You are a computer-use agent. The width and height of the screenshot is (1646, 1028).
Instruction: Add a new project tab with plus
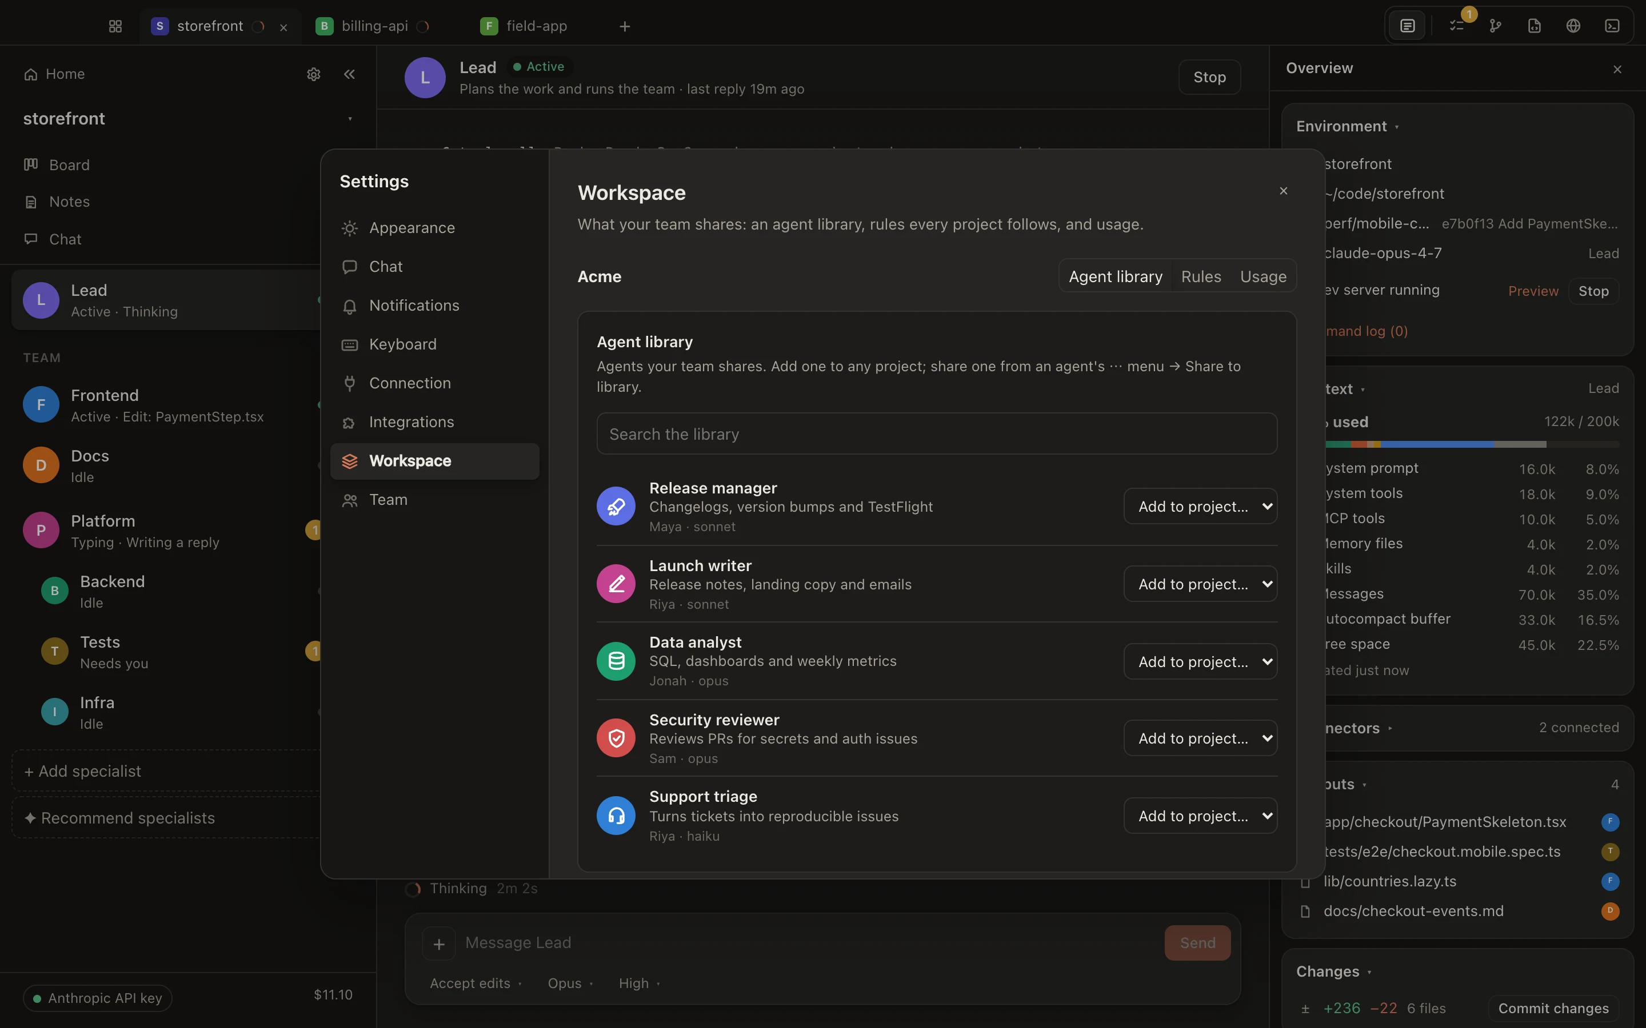tap(624, 26)
